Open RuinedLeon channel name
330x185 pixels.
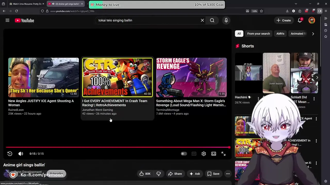[16, 110]
